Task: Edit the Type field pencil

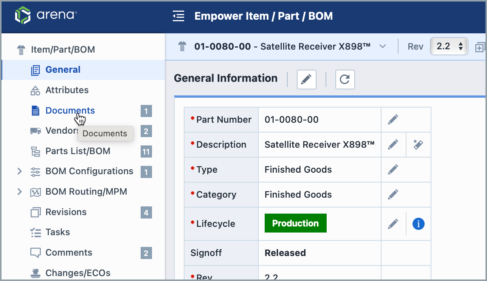Action: point(393,170)
